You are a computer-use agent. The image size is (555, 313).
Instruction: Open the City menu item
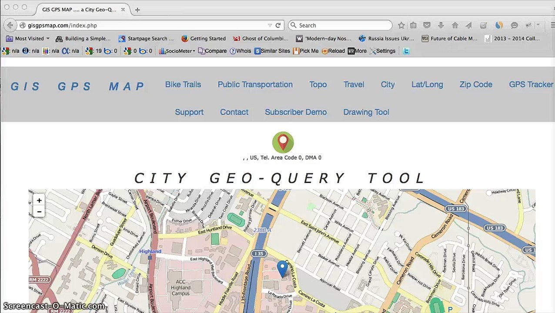(x=388, y=84)
